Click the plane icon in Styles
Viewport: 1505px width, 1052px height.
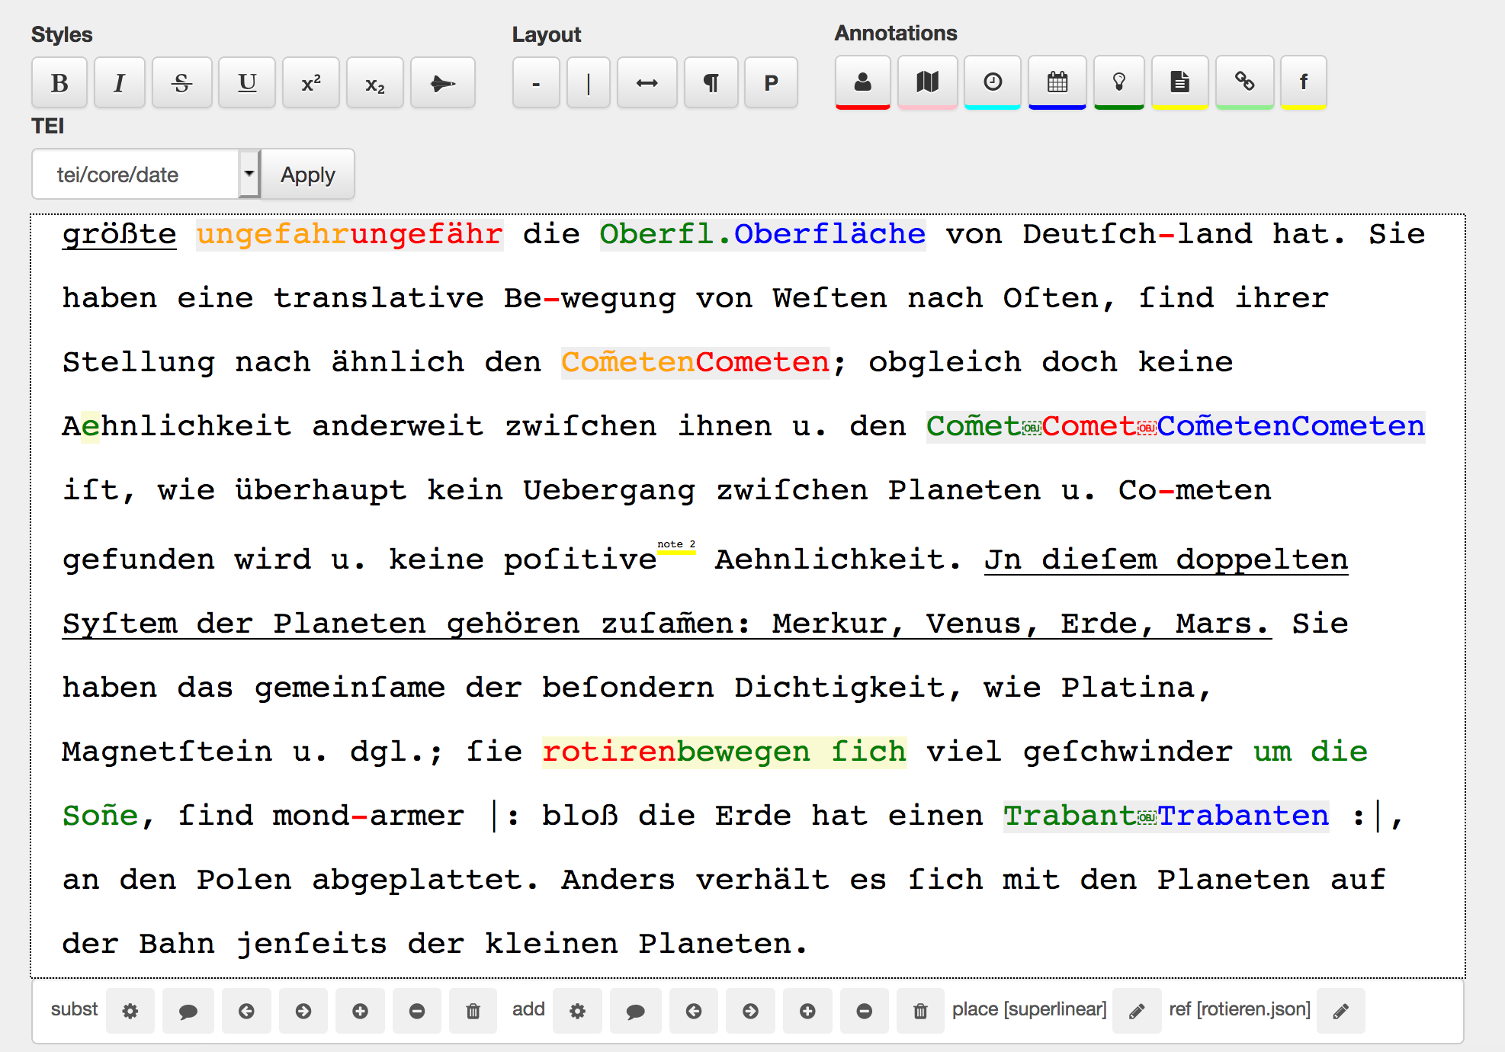pyautogui.click(x=443, y=82)
